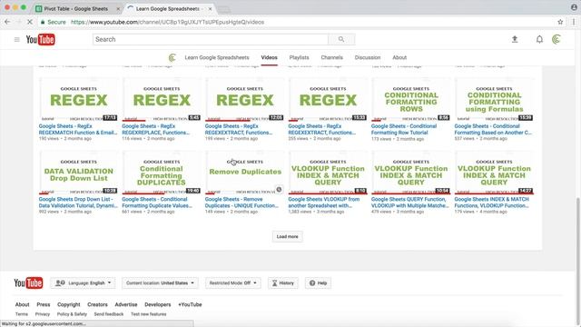Open Google Sheets INDEX & MATCH video title
581x327 pixels.
point(492,203)
